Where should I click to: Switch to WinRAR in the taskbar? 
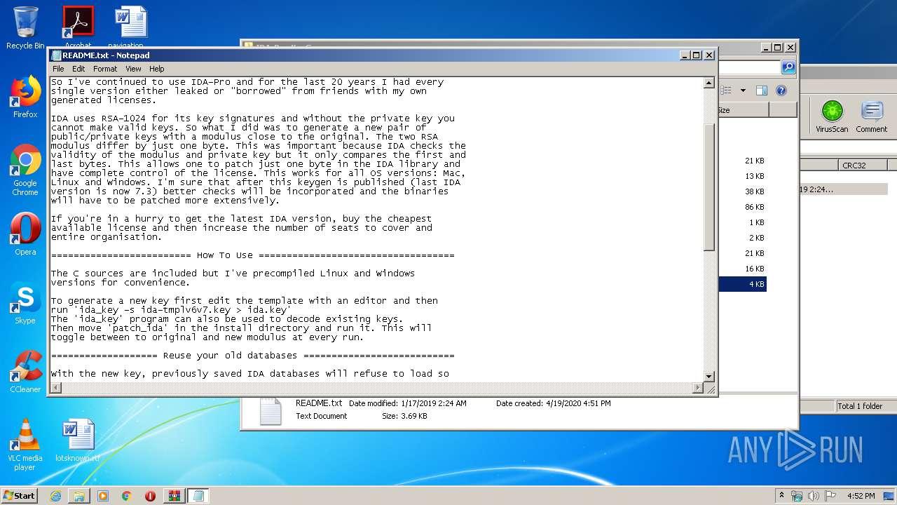(x=174, y=496)
